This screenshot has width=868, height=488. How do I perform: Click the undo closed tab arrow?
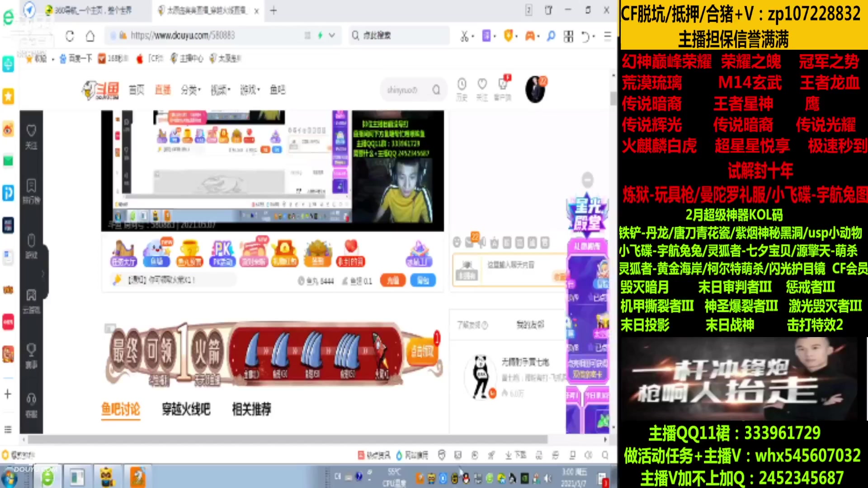(585, 36)
